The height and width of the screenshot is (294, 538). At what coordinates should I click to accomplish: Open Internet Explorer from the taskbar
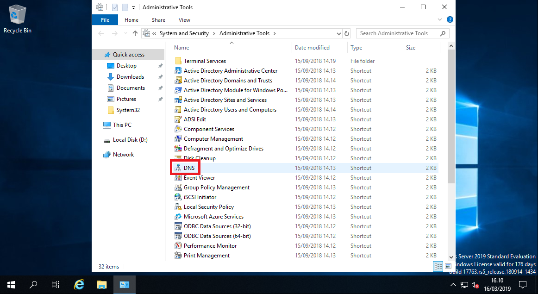pos(79,284)
